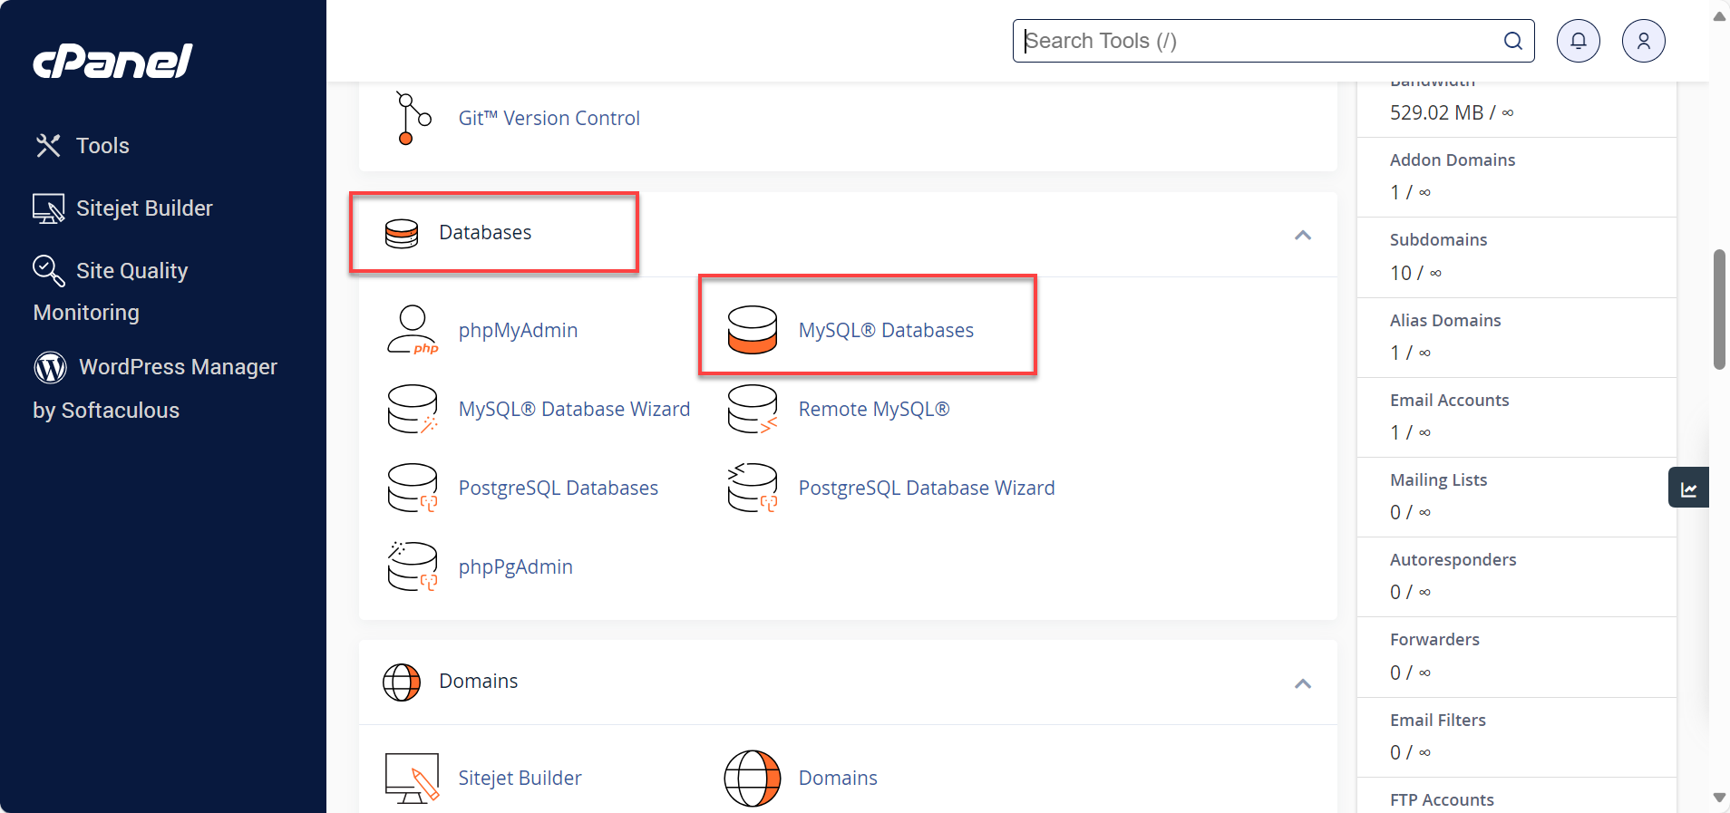1730x813 pixels.
Task: Click the Alias Domains statistic label
Action: pos(1445,320)
